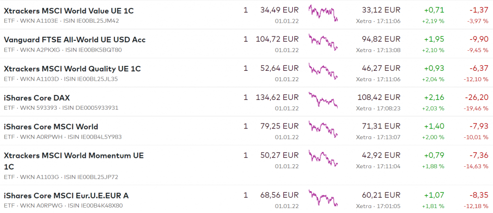Select the 33,12 EUR current price
493x213 pixels.
(381, 10)
